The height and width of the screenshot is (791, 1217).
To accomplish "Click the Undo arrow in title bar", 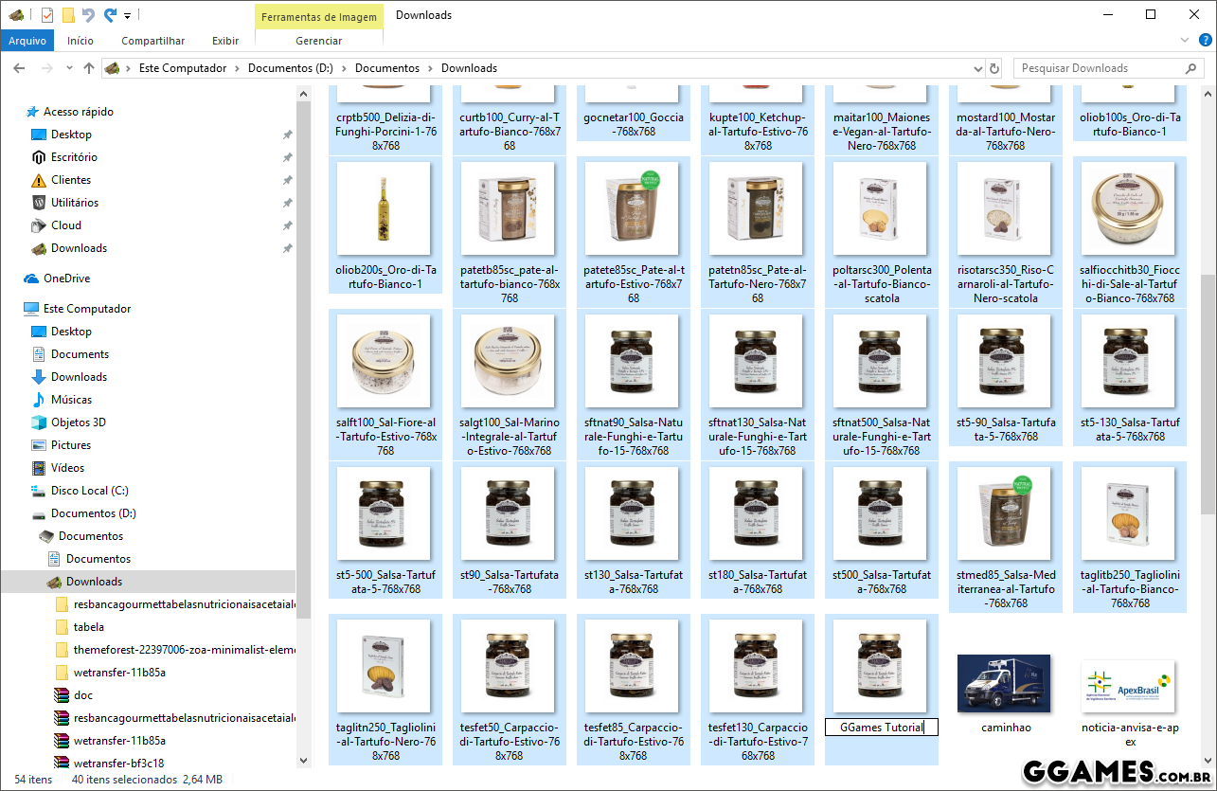I will [89, 14].
